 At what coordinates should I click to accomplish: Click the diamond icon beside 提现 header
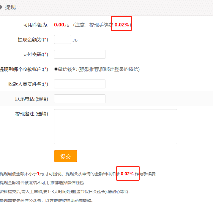pyautogui.click(x=1, y=7)
